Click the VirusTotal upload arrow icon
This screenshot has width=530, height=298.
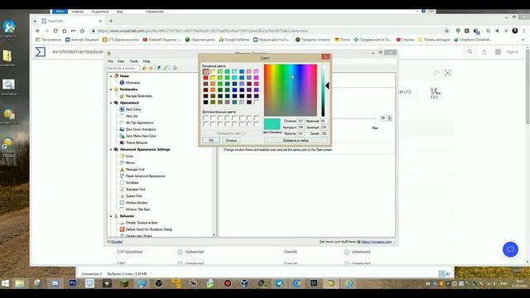click(x=484, y=52)
